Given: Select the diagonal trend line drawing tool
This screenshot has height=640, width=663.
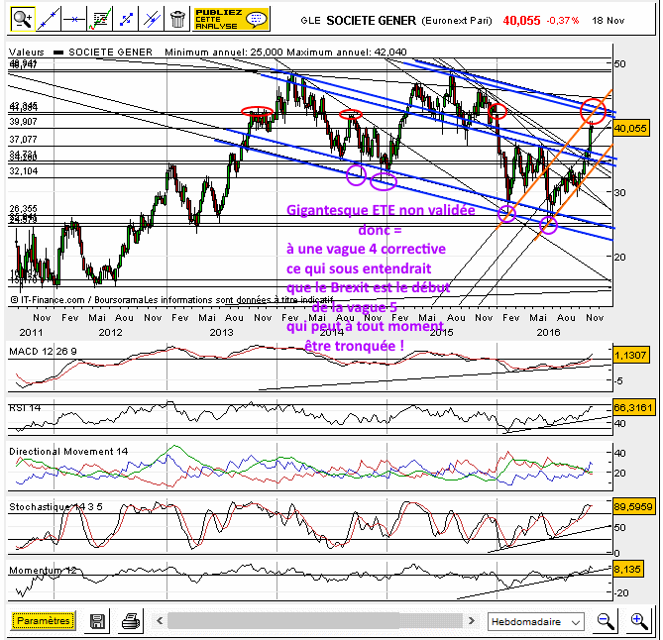Looking at the screenshot, I should coord(49,19).
